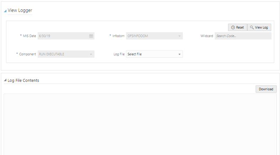Click the Infodom label
This screenshot has height=155, width=280.
118,36
